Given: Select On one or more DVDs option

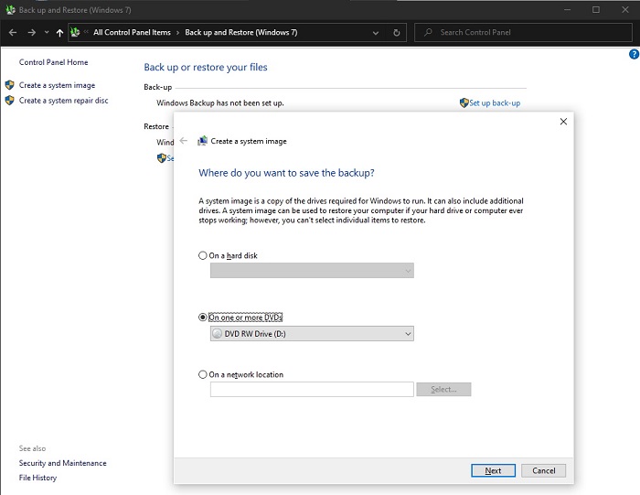Looking at the screenshot, I should (x=203, y=317).
